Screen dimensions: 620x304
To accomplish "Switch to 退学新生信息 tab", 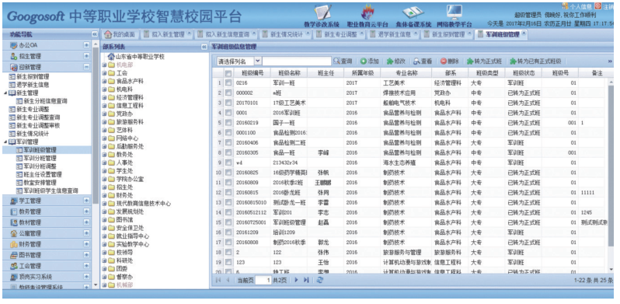I will click(x=394, y=34).
